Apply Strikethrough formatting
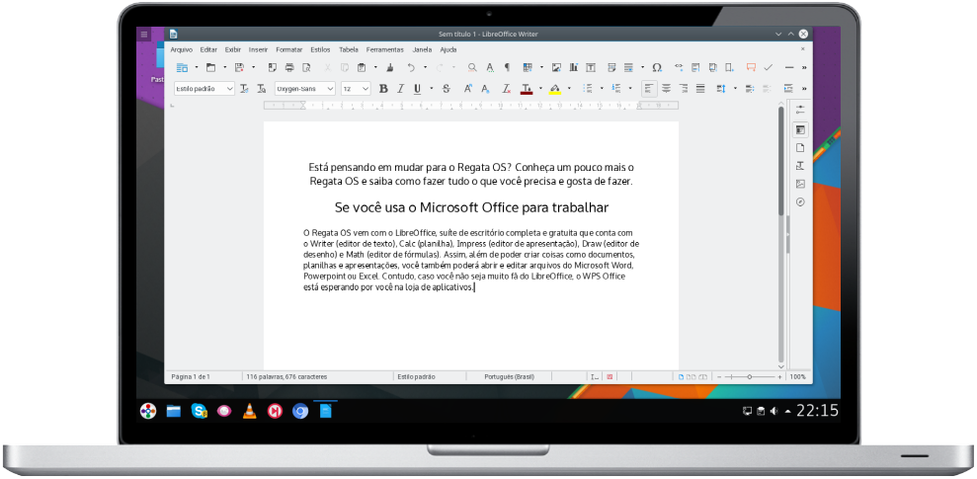This screenshot has width=977, height=479. tap(447, 89)
